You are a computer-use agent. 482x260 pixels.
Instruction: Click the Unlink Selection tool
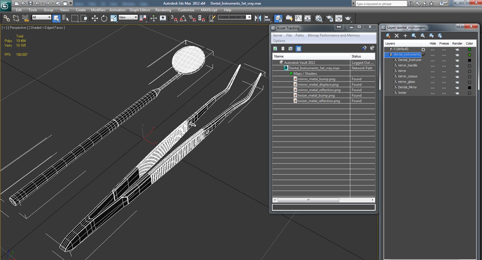pos(16,19)
